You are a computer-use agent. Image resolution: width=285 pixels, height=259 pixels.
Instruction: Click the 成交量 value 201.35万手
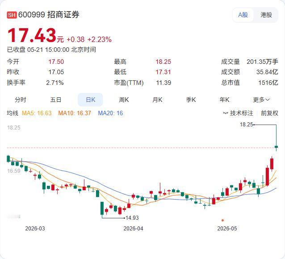[262, 62]
